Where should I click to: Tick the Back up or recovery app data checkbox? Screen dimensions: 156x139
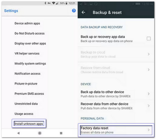148,38
